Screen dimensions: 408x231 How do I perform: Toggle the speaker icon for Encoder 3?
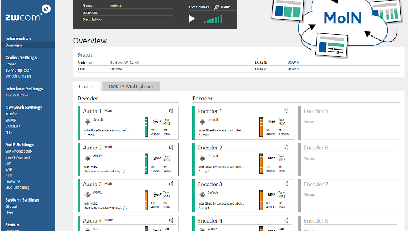click(286, 184)
